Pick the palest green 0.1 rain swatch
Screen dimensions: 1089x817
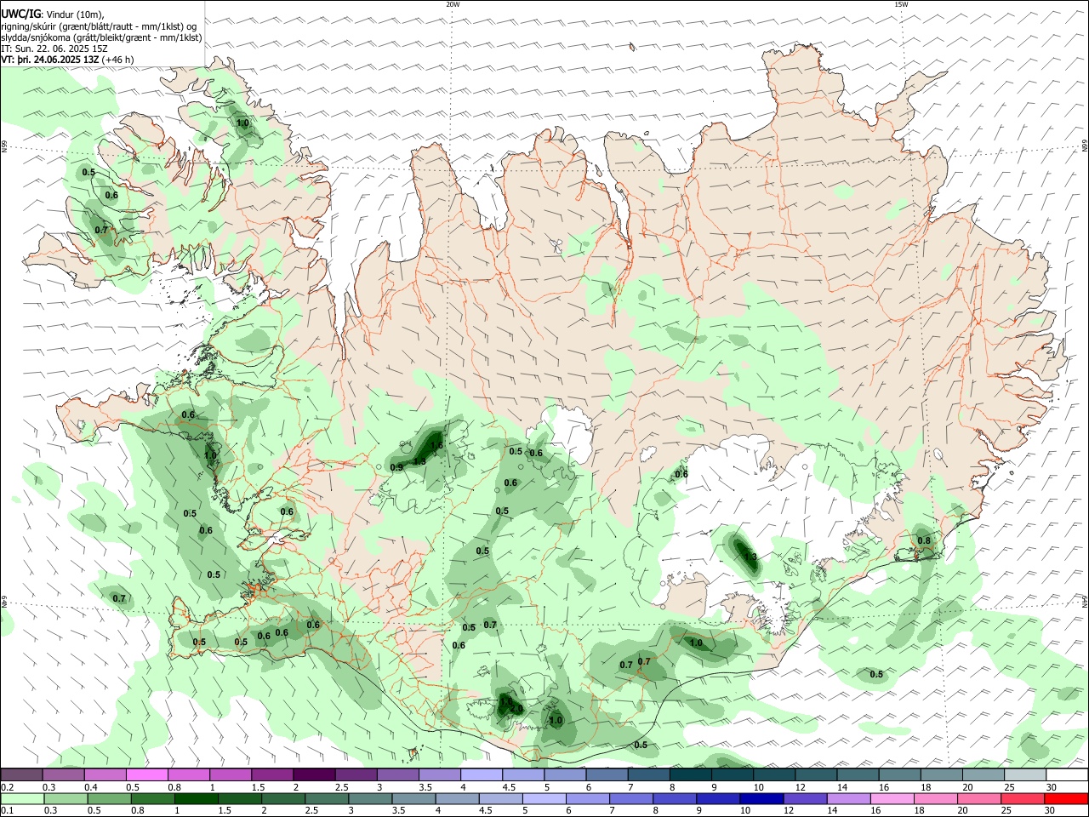click(x=23, y=799)
